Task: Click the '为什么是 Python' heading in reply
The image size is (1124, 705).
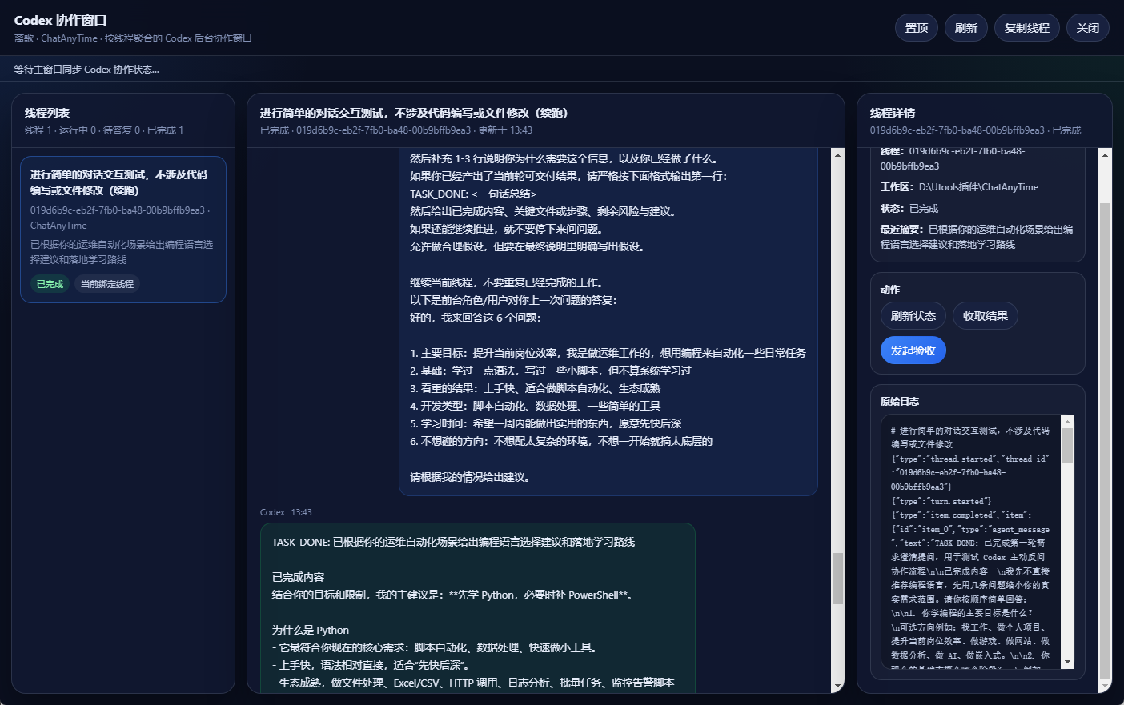Action: point(311,630)
